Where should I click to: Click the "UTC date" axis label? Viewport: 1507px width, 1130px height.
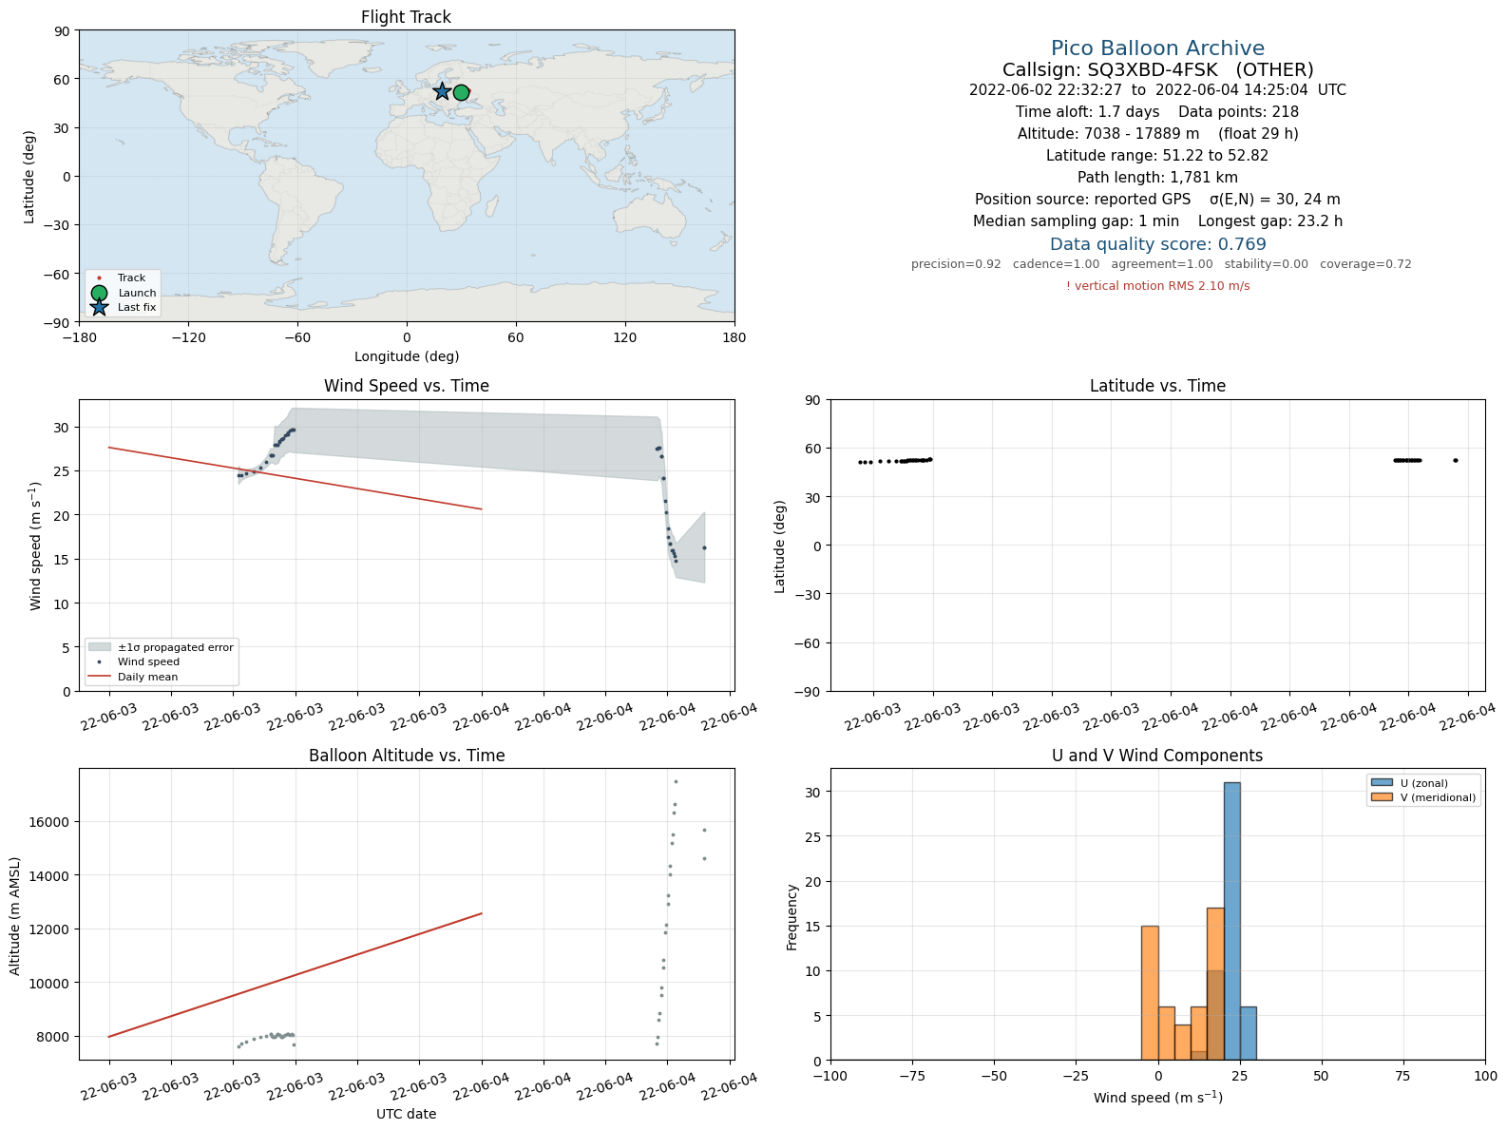click(x=407, y=1114)
